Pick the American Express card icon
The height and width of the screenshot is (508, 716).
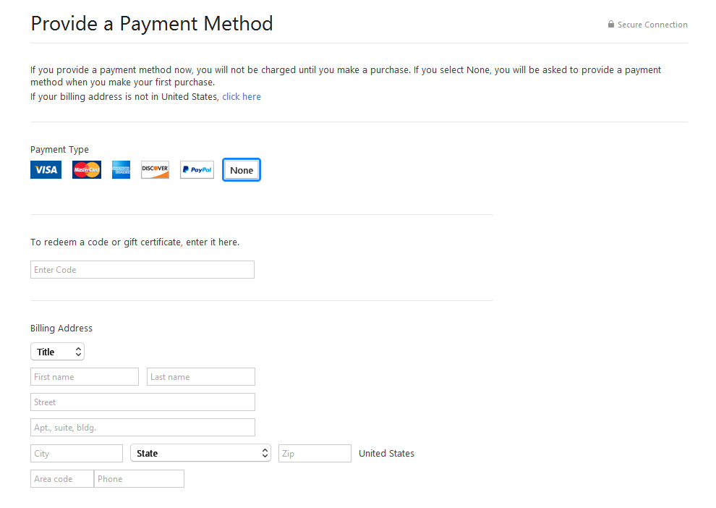[x=121, y=170]
